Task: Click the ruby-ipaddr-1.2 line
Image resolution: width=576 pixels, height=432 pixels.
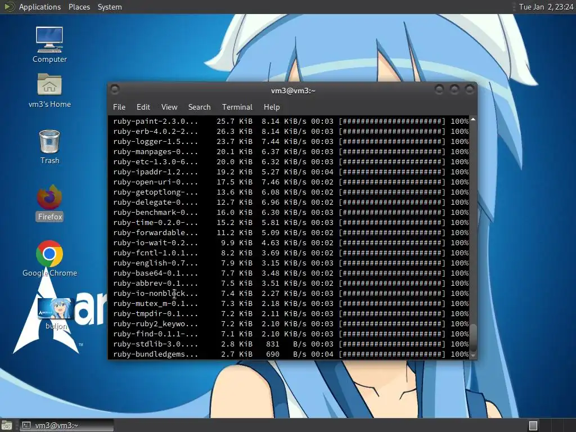Action: tap(291, 172)
